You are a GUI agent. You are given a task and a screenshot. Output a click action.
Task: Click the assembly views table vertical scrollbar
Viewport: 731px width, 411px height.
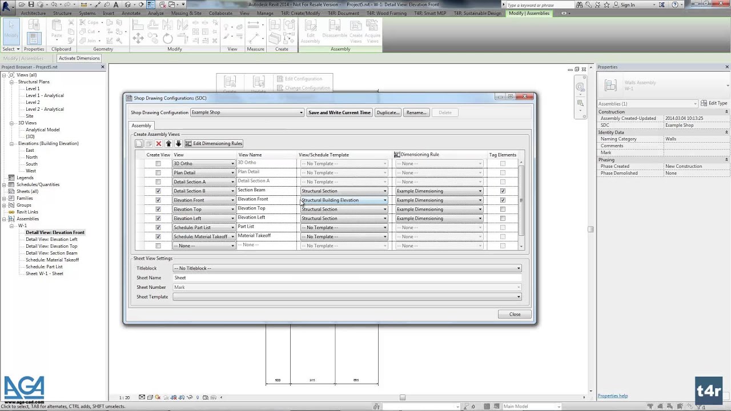[x=521, y=204]
